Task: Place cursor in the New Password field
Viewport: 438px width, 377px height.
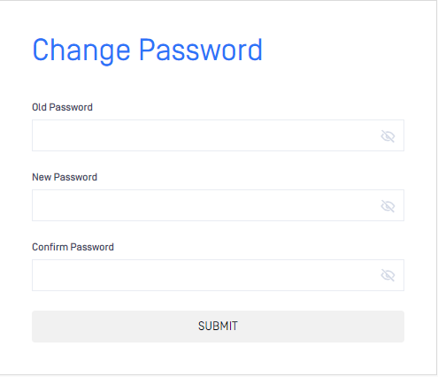Action: 218,205
